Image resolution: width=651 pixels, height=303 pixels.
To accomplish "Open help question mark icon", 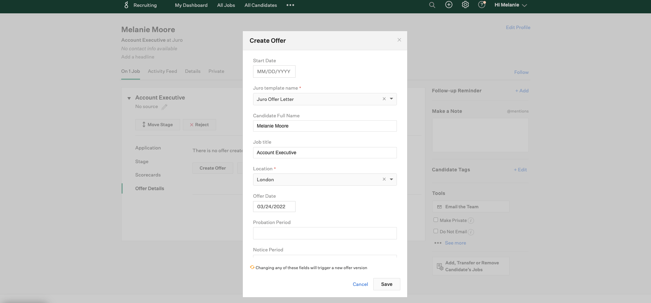I will click(x=482, y=4).
